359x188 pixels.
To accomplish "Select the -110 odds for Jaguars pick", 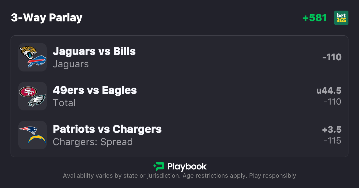I will pos(332,57).
